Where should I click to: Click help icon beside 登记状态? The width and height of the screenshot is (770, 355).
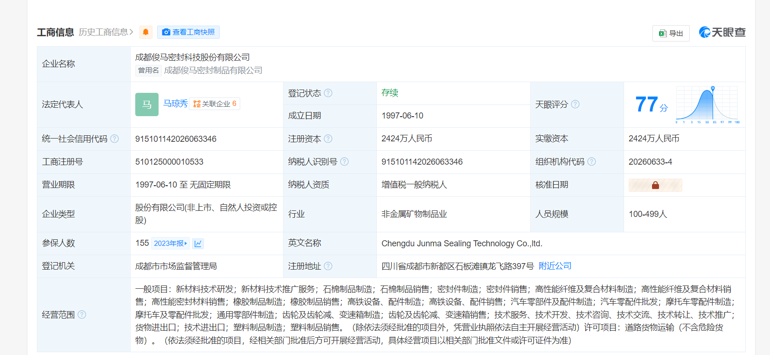(x=328, y=93)
